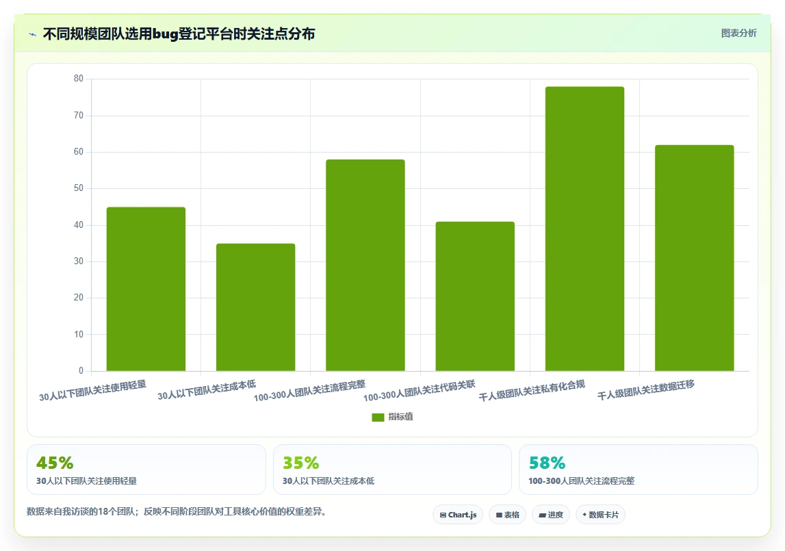
Task: Click the y-axis value 0
Action: [x=81, y=371]
